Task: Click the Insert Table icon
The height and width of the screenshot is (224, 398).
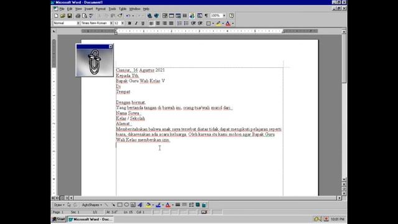Action: click(x=172, y=16)
